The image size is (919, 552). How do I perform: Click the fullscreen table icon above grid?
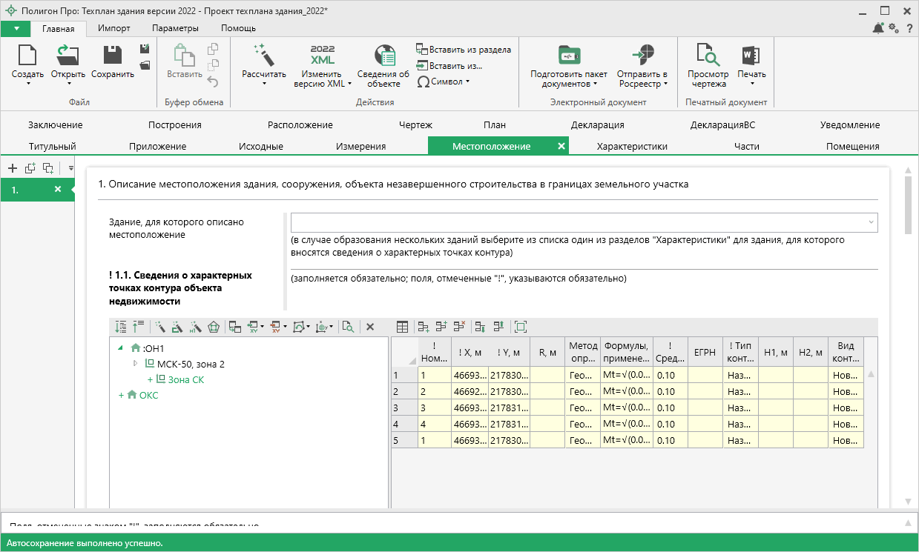520,326
